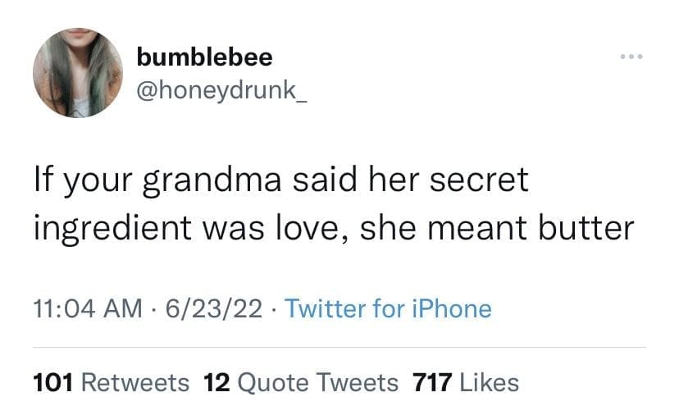The height and width of the screenshot is (415, 679).
Task: Click the @honeydrunk_ handle
Action: (221, 86)
